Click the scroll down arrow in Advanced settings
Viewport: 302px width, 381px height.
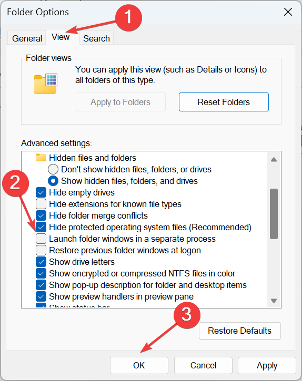point(274,301)
